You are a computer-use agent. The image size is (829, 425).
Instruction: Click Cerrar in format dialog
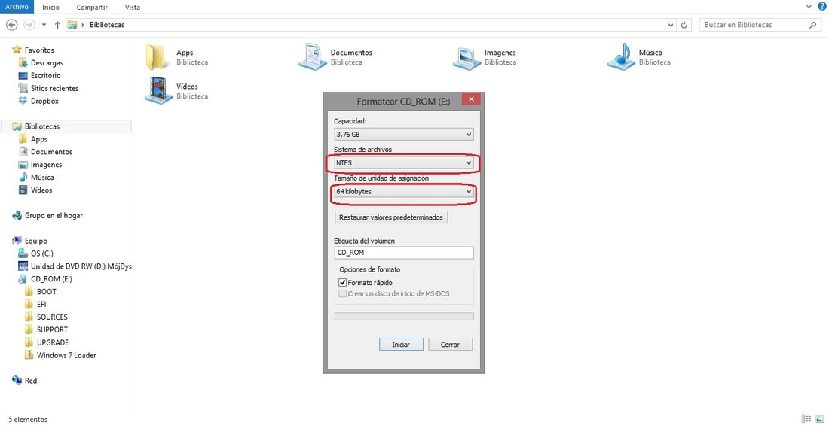click(x=451, y=345)
